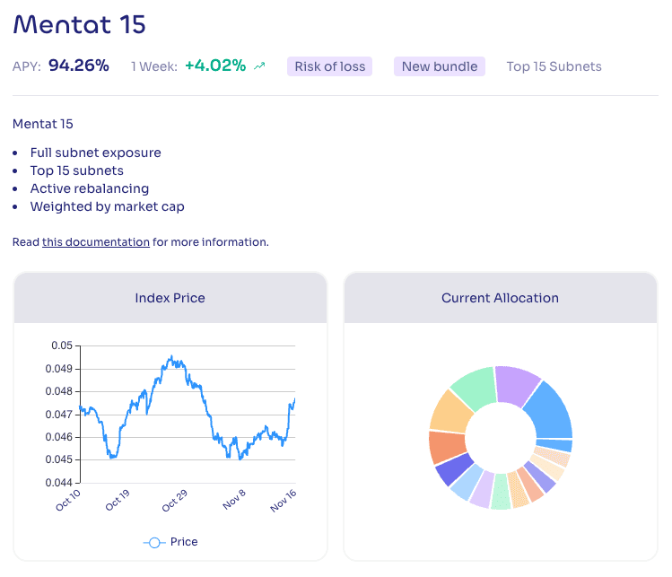Click the upward trend arrow icon

[x=260, y=66]
